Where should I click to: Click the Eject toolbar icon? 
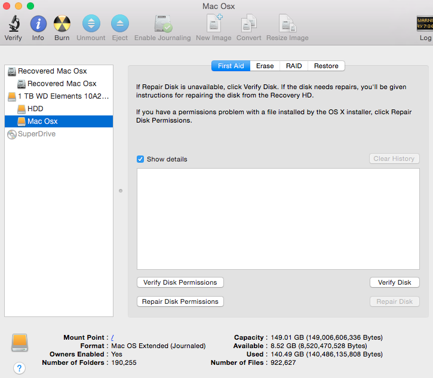click(120, 23)
